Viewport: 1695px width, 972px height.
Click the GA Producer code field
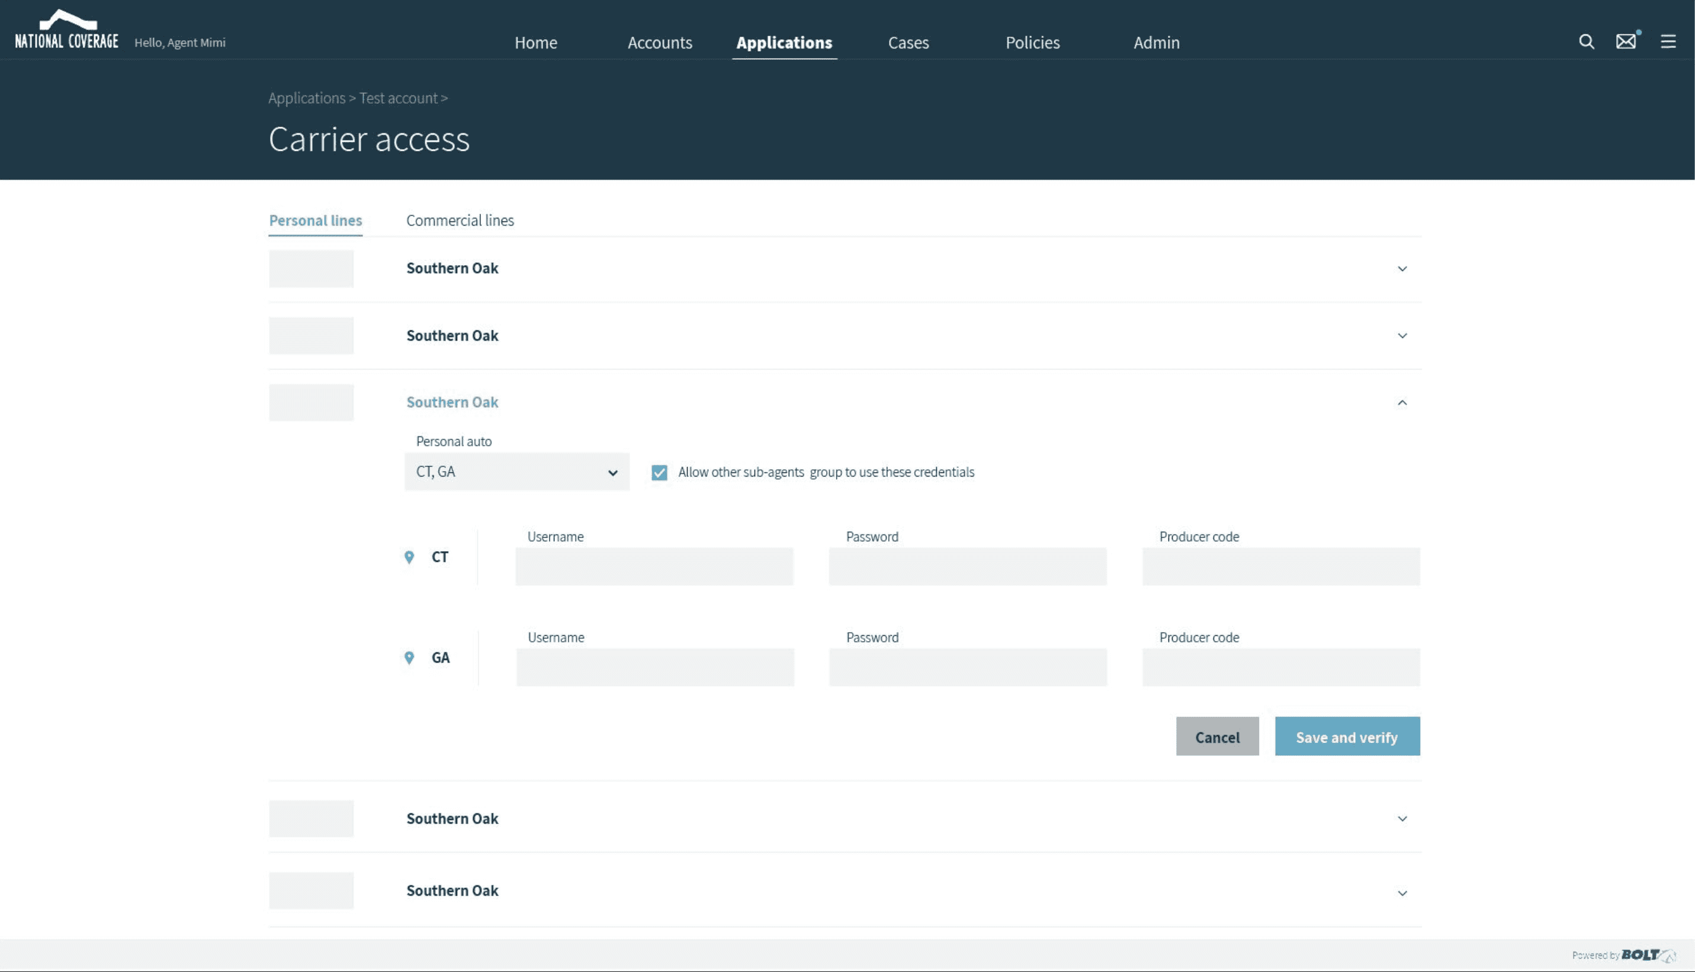(x=1280, y=668)
